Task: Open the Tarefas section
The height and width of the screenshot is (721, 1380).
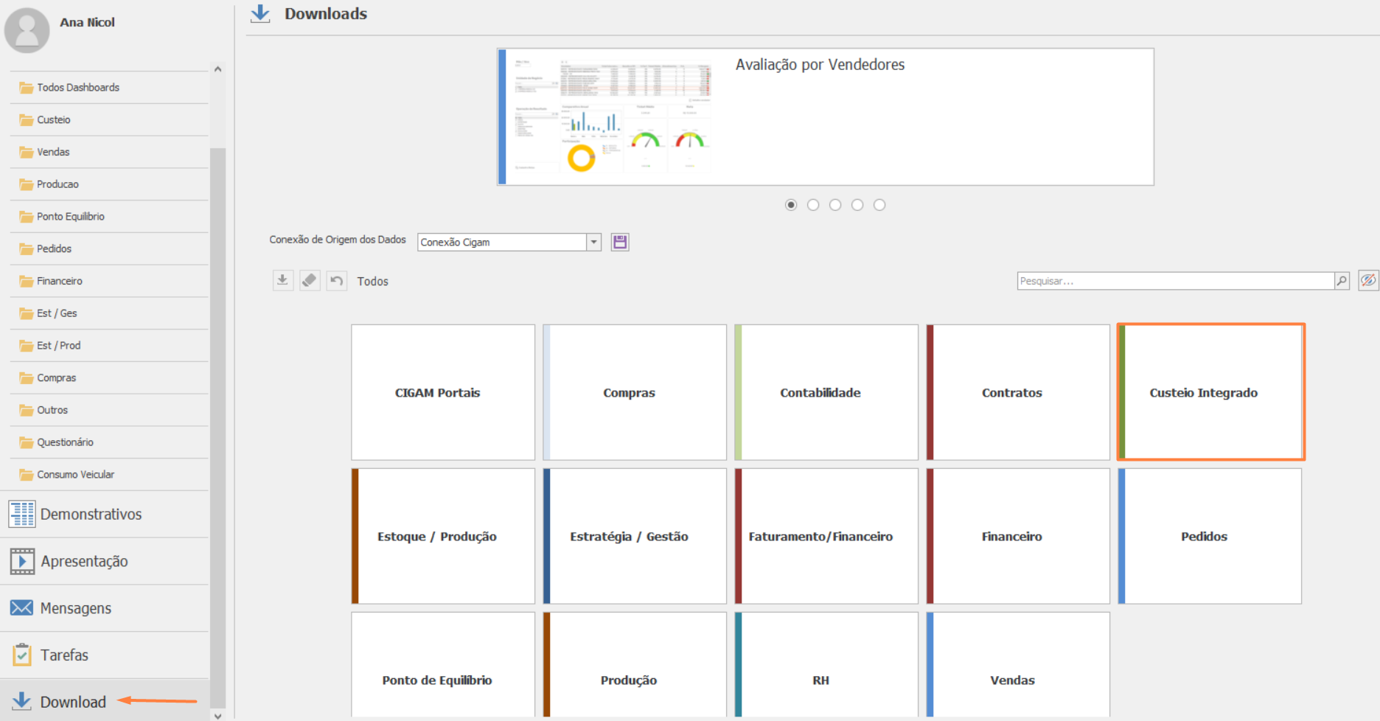Action: 105,655
